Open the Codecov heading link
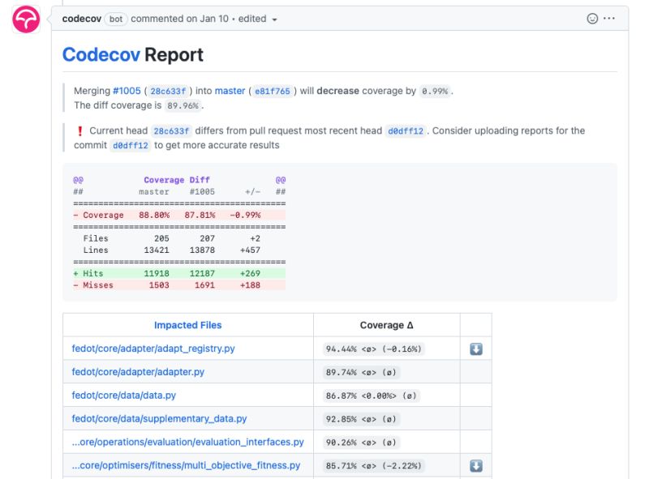This screenshot has height=479, width=649. [x=101, y=54]
